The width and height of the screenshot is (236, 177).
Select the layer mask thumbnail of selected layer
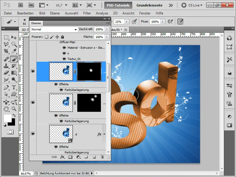point(89,72)
